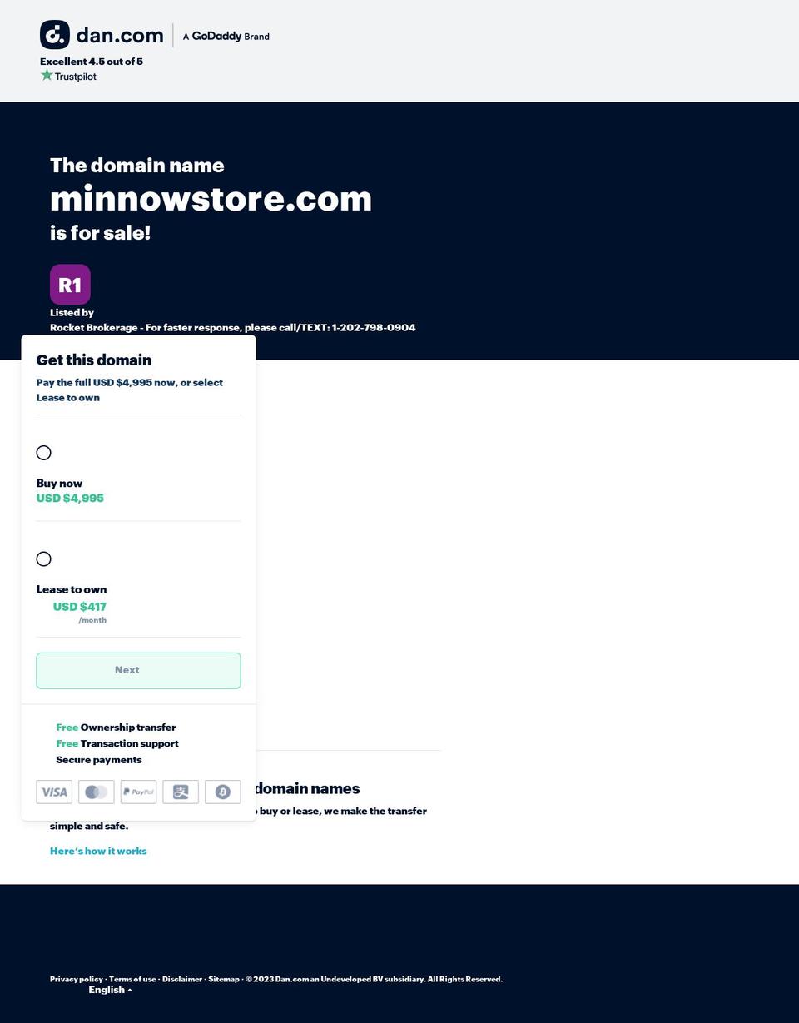Click the purple R1 seller avatar
This screenshot has width=799, height=1023.
click(70, 285)
